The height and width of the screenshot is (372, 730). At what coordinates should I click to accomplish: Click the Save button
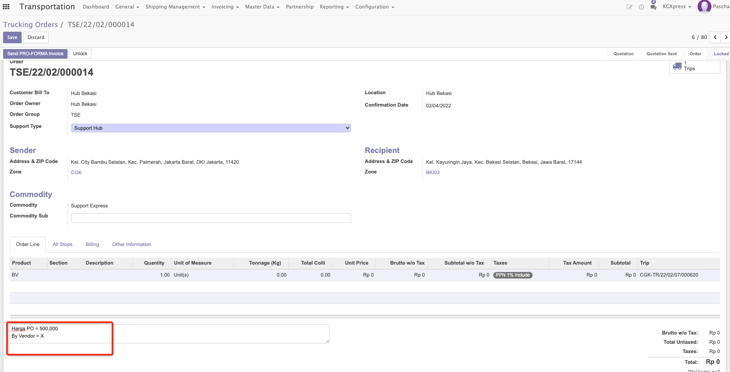(12, 37)
